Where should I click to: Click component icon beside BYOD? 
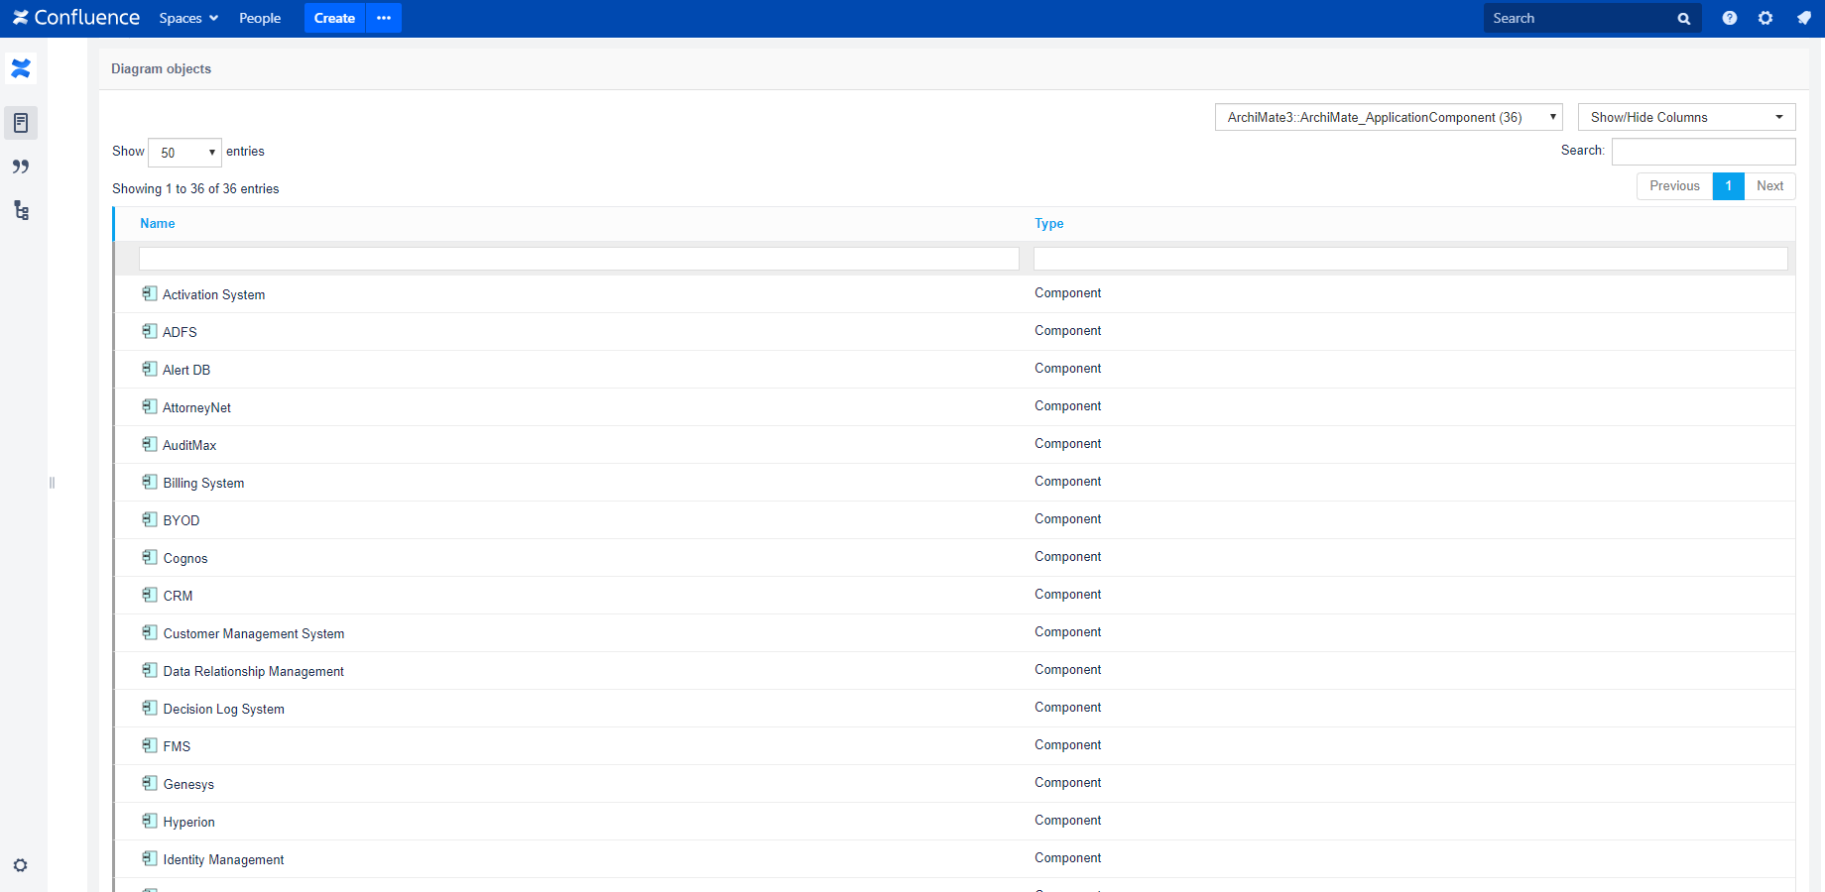click(150, 519)
